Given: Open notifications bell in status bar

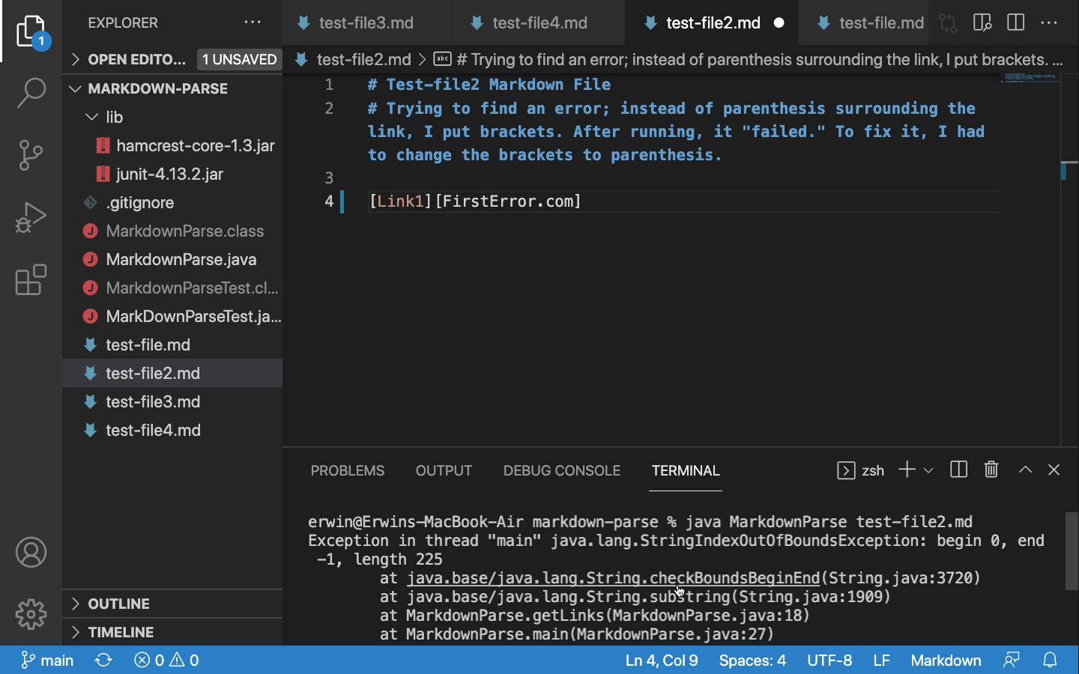Looking at the screenshot, I should [1050, 660].
